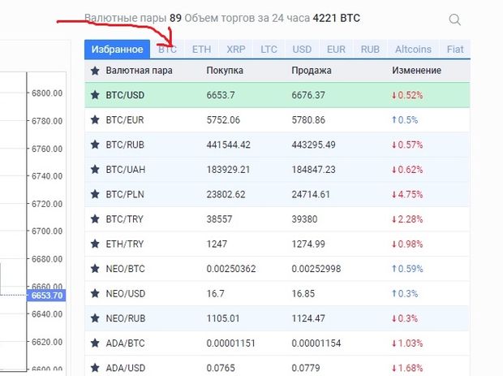Switch to the ETH tab
503x376 pixels.
click(x=201, y=50)
